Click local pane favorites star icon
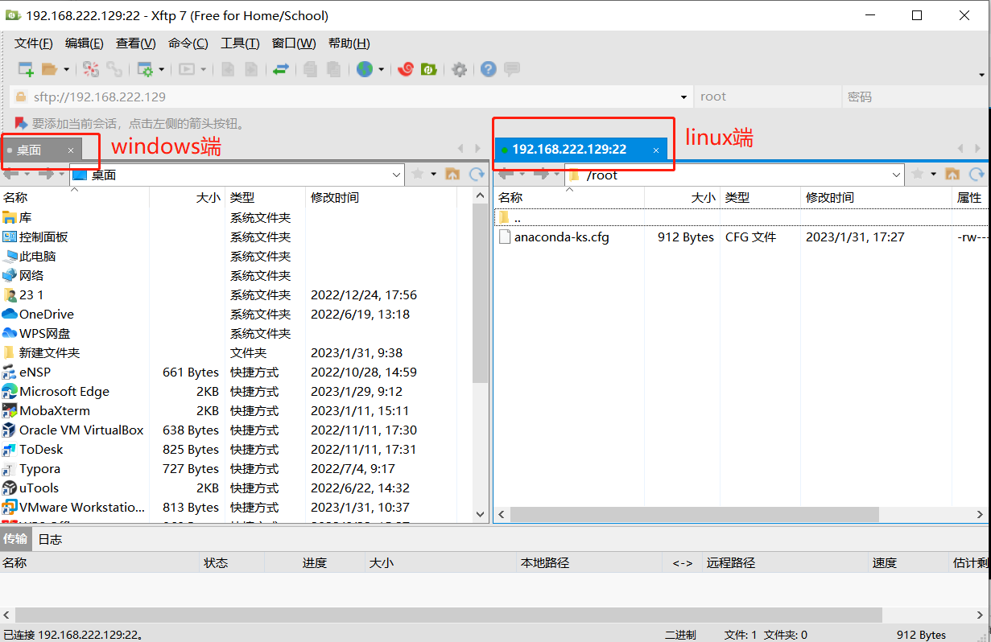The width and height of the screenshot is (991, 642). click(418, 174)
